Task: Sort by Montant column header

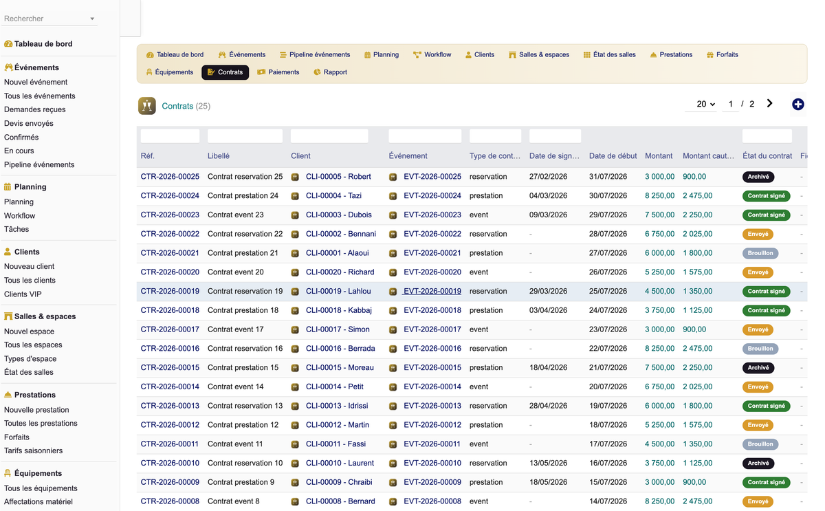Action: pyautogui.click(x=659, y=156)
